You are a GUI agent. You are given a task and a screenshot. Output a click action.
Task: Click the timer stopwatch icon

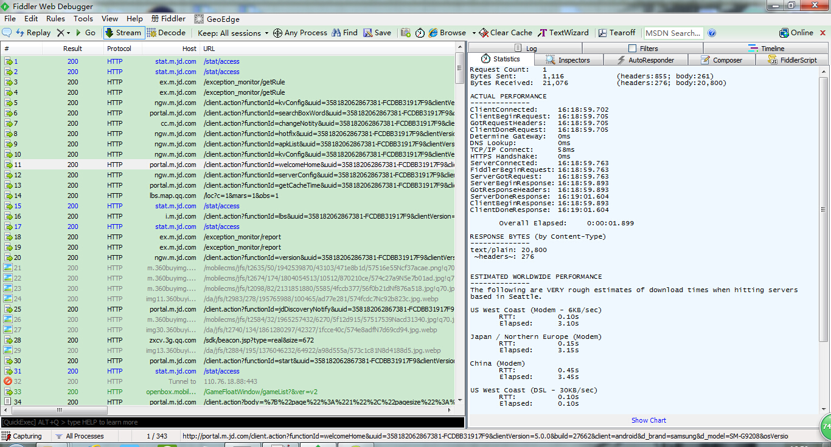click(x=420, y=33)
